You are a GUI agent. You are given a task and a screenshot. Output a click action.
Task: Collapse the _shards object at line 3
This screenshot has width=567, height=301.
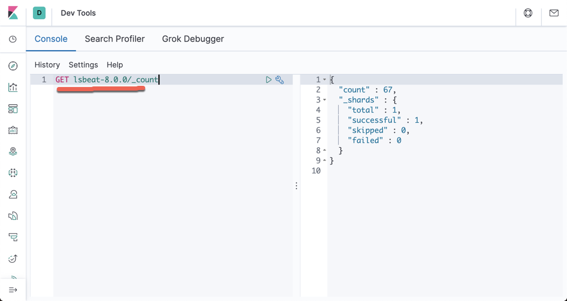point(324,100)
